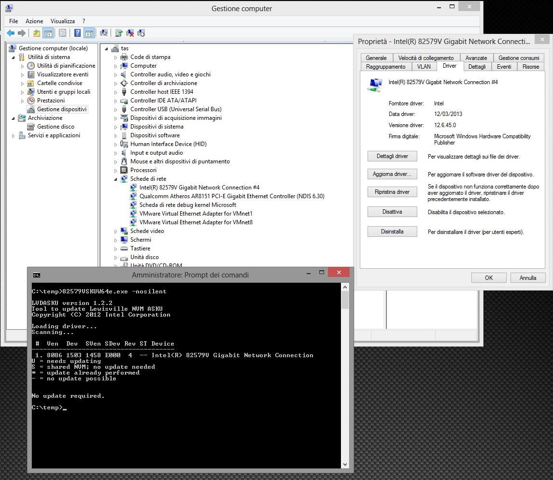The image size is (553, 480).
Task: Collapse the Schede di rete node
Action: 115,179
